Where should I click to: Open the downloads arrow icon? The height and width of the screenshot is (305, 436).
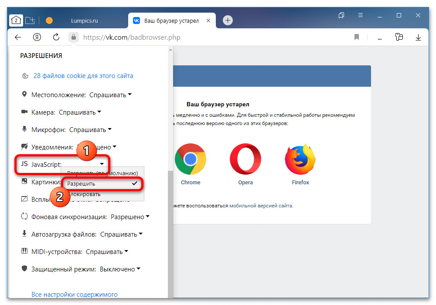418,37
